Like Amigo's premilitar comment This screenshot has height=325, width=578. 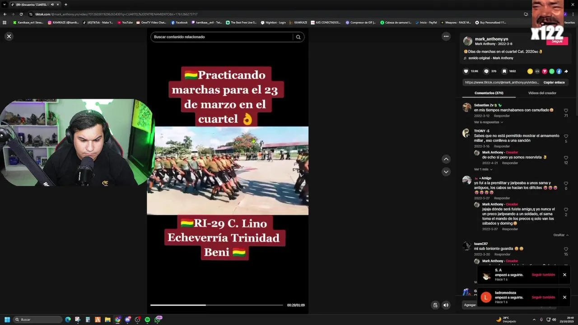pos(566,183)
